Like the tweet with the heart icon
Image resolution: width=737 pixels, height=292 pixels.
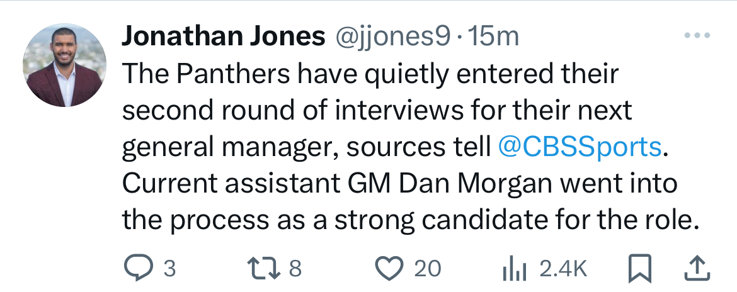pyautogui.click(x=389, y=269)
